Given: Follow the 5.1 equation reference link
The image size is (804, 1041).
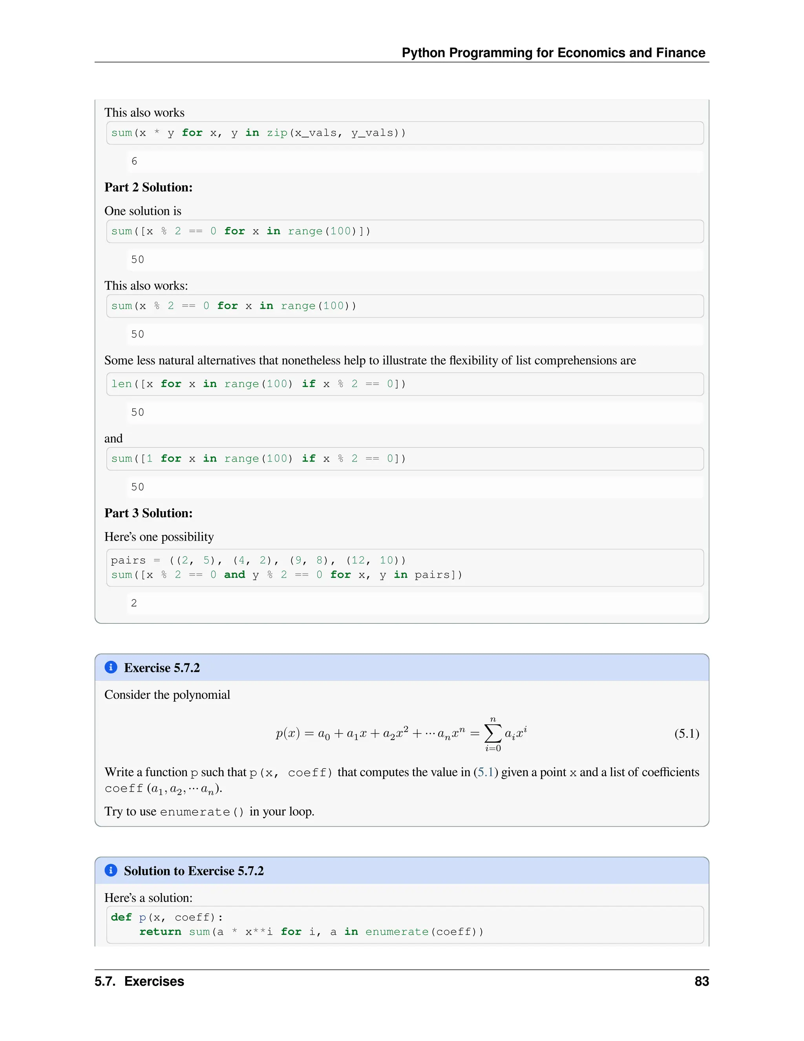Looking at the screenshot, I should pos(486,772).
